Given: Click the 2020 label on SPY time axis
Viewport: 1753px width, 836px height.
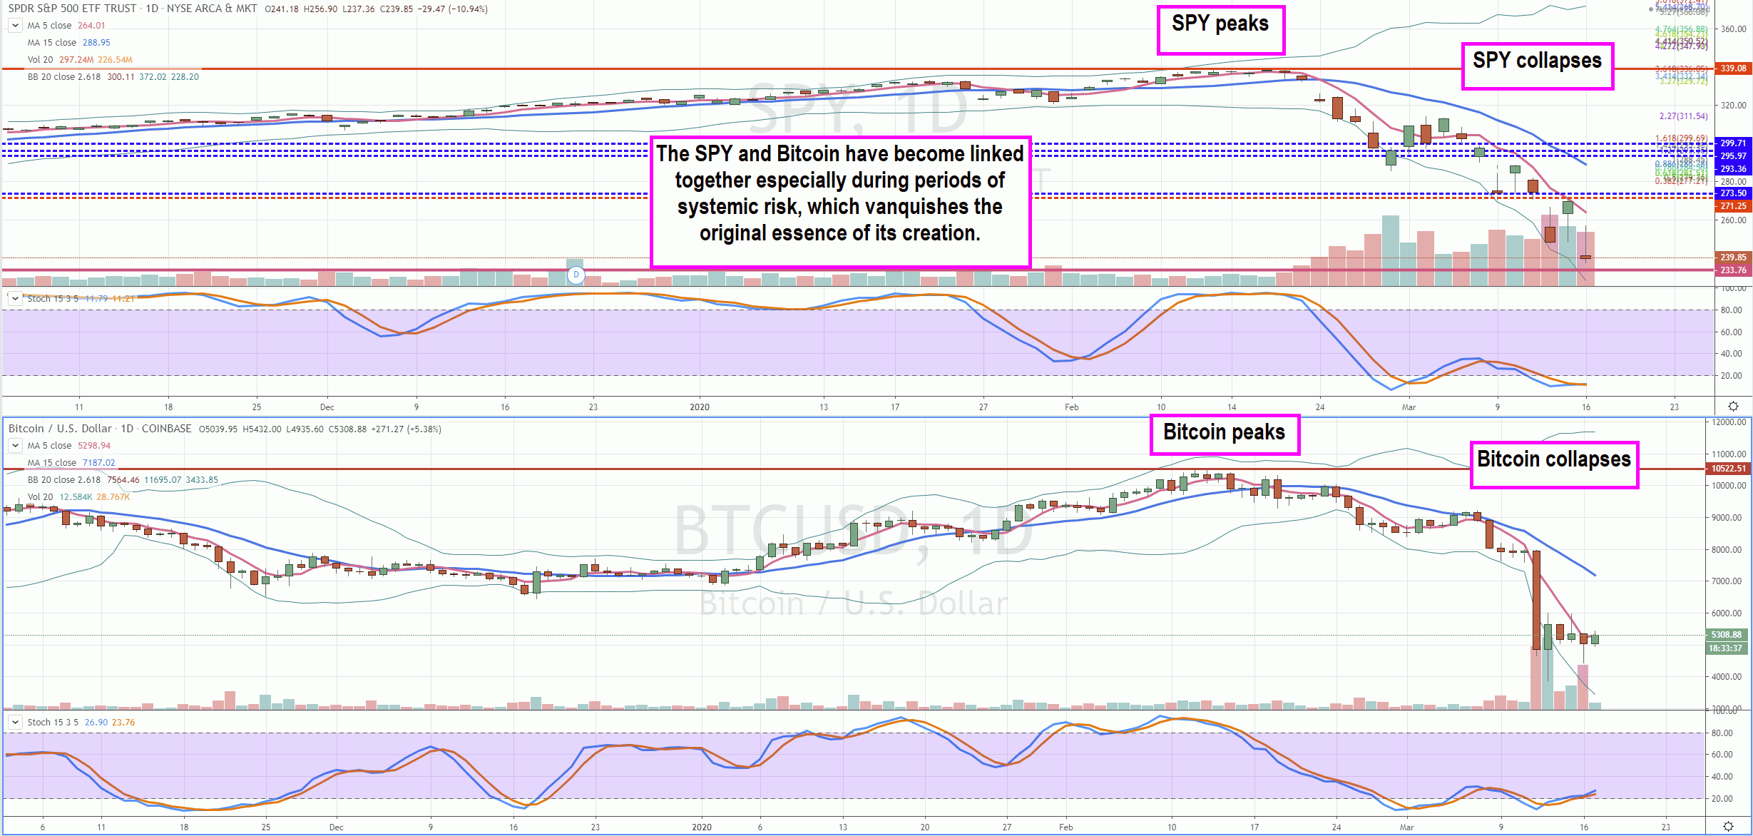Looking at the screenshot, I should [x=700, y=407].
